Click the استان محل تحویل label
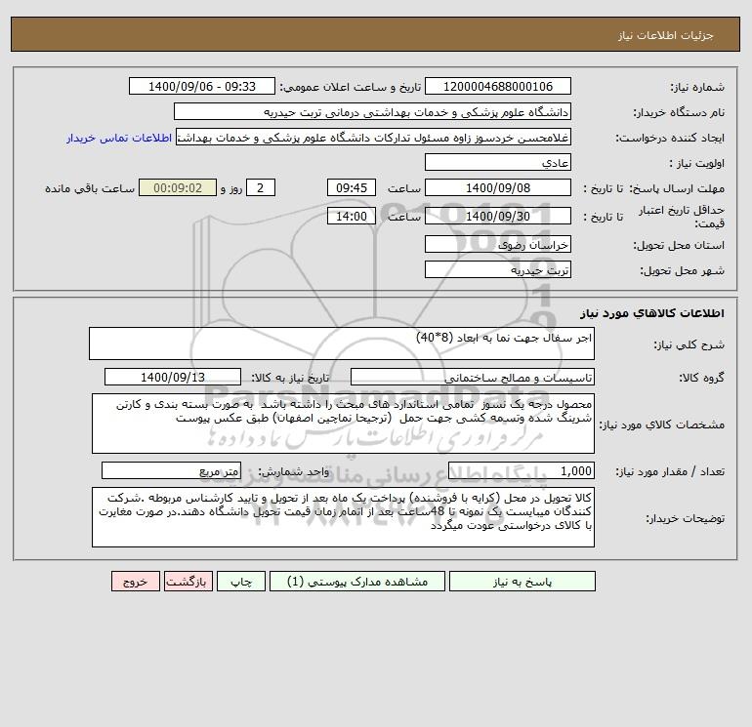The width and height of the screenshot is (752, 727). click(679, 245)
